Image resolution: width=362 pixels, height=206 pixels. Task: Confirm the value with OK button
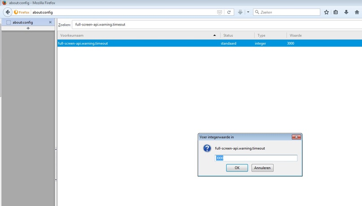click(x=237, y=168)
